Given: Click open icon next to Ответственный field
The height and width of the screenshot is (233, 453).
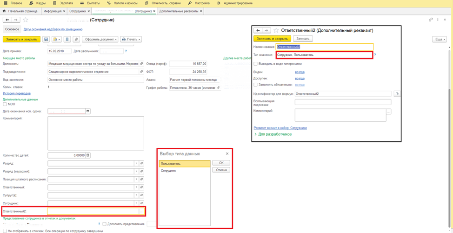Looking at the screenshot, I should click(141, 187).
